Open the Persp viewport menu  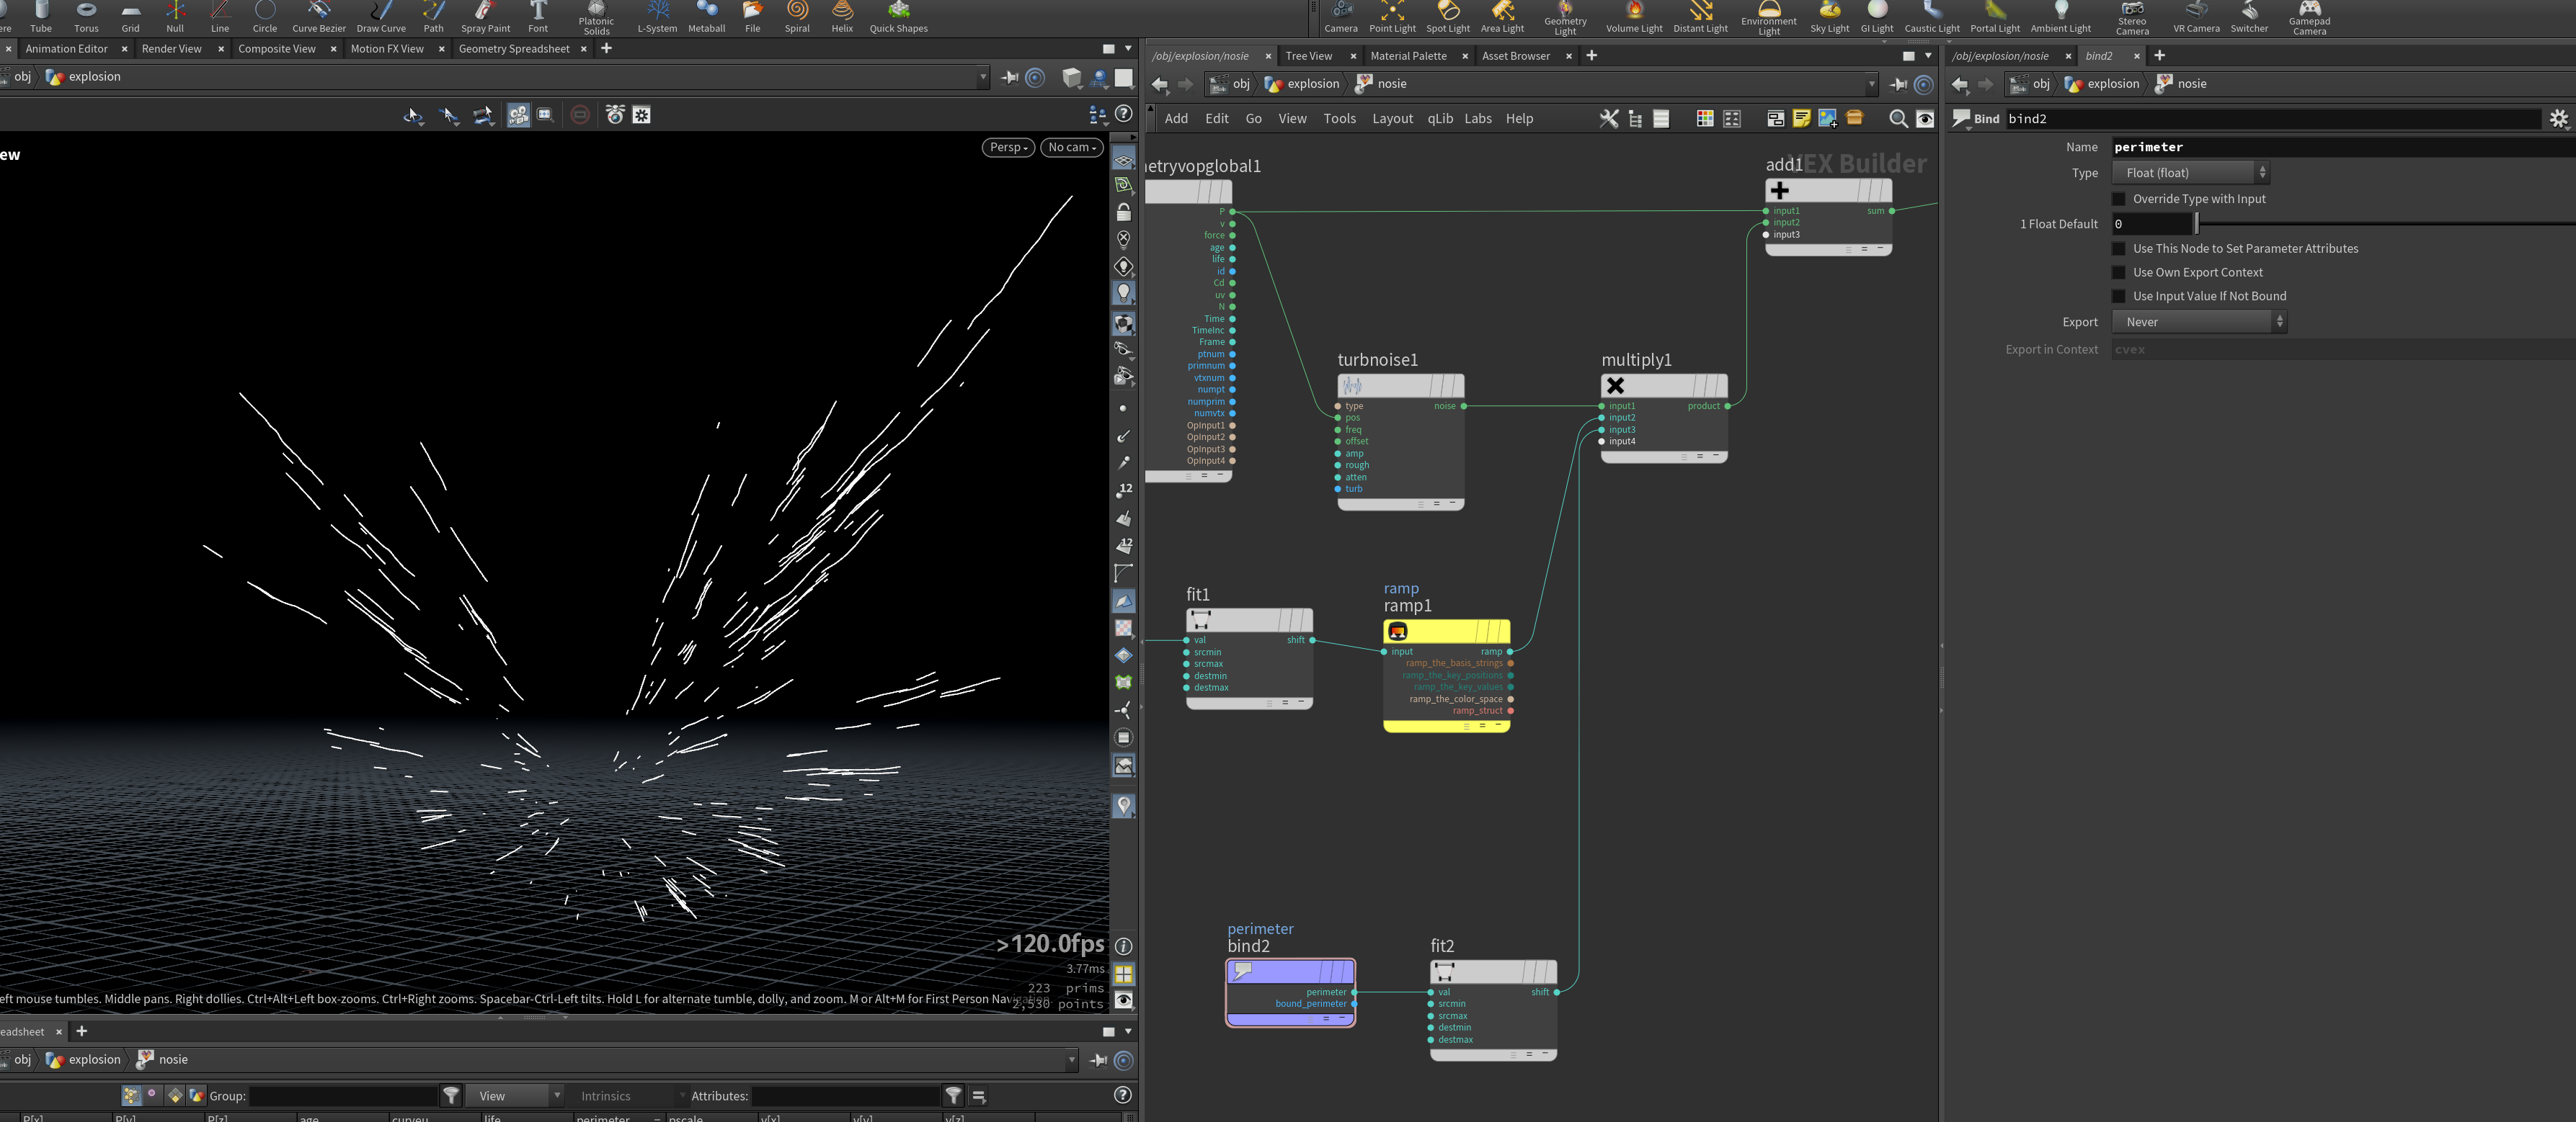[1008, 147]
